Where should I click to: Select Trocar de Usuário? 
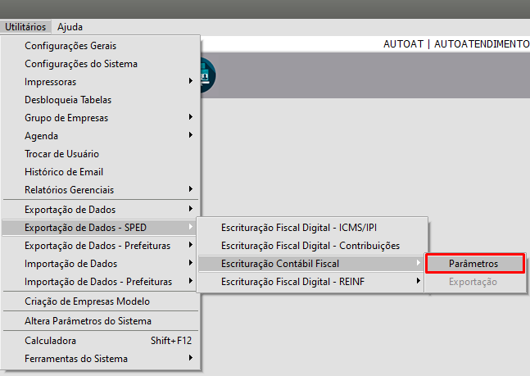[62, 154]
